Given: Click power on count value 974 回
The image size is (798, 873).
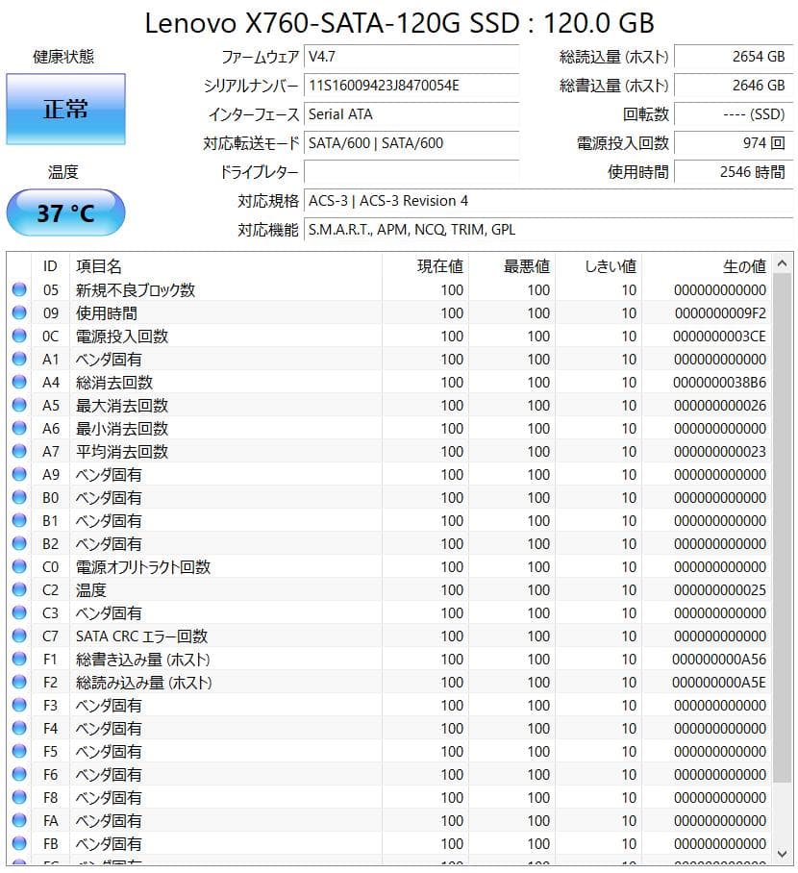Looking at the screenshot, I should 734,143.
